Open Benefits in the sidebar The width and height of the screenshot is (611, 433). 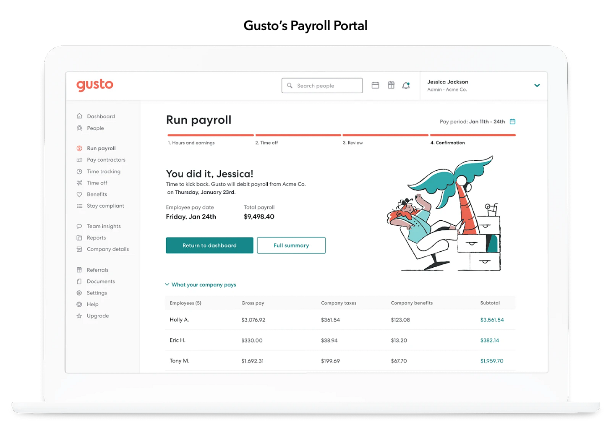[x=97, y=194]
